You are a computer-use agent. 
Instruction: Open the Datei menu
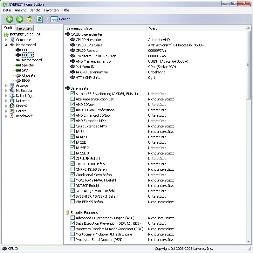(x=7, y=10)
